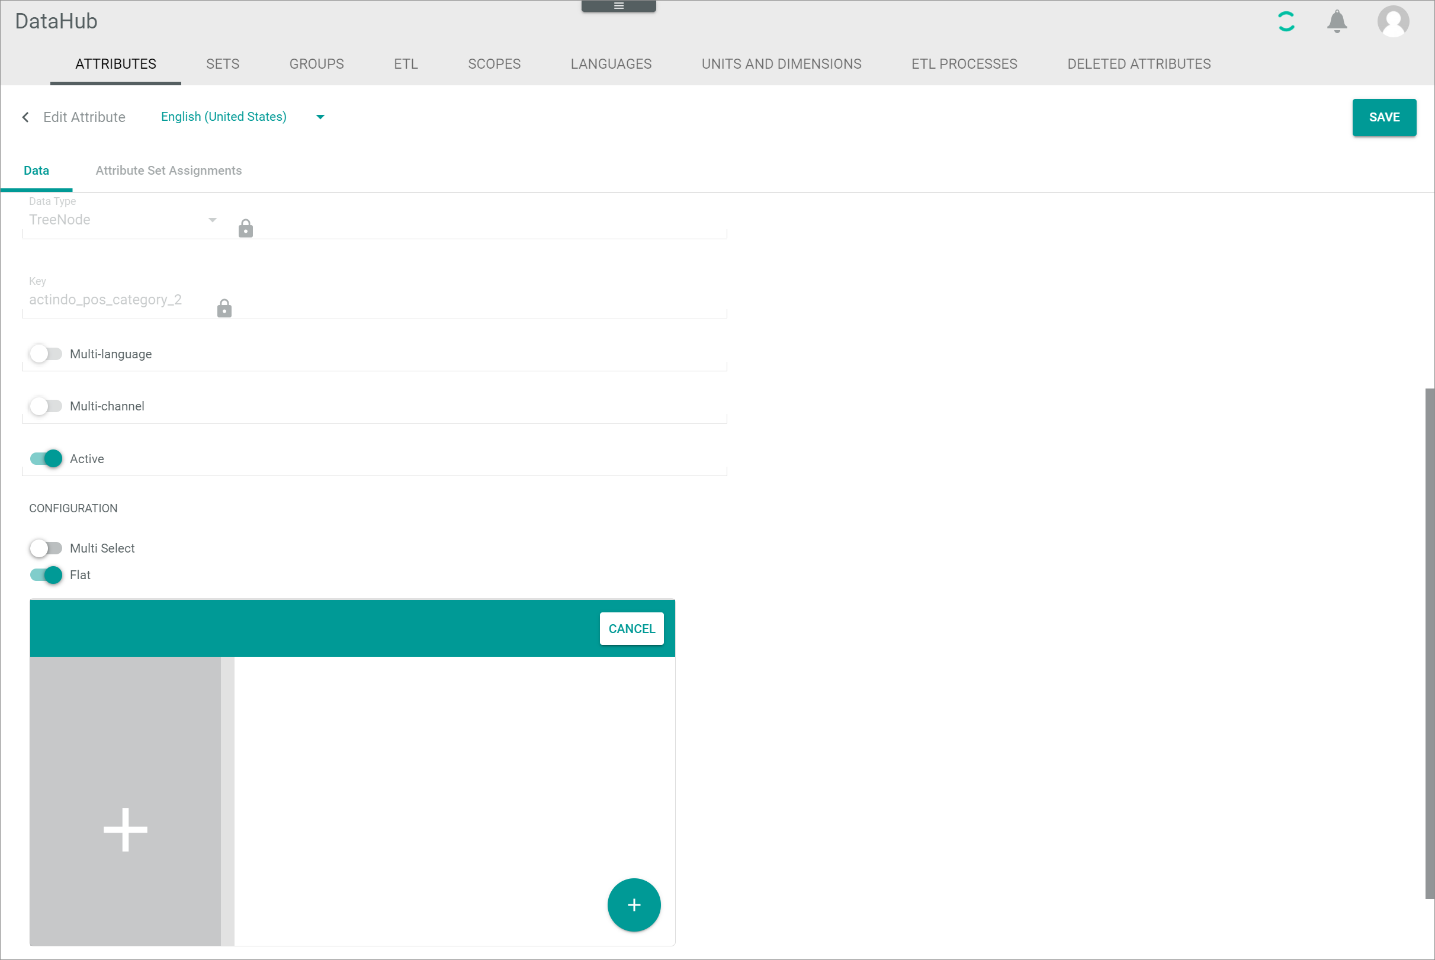1435x960 pixels.
Task: Click the large plus add icon
Action: [x=124, y=828]
